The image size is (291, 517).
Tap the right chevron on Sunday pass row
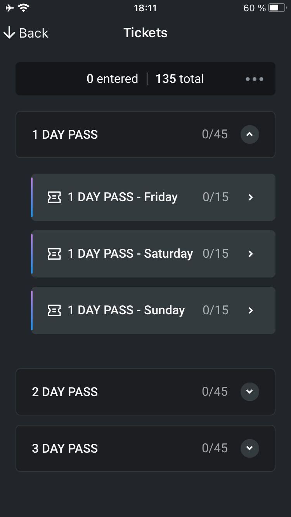pyautogui.click(x=251, y=310)
